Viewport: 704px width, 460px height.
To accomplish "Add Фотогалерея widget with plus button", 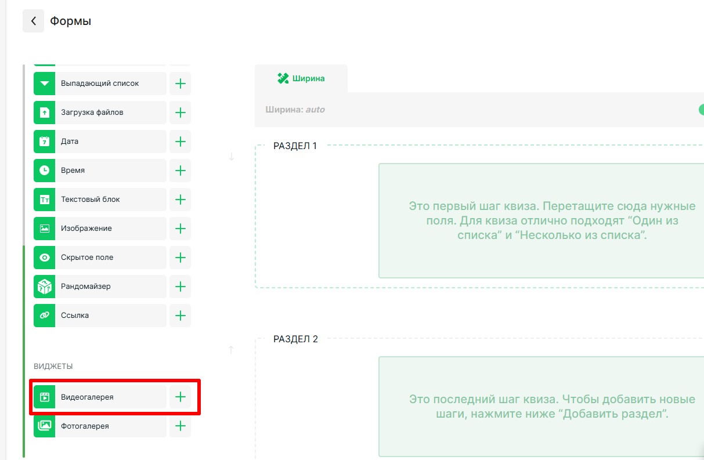I will (180, 426).
